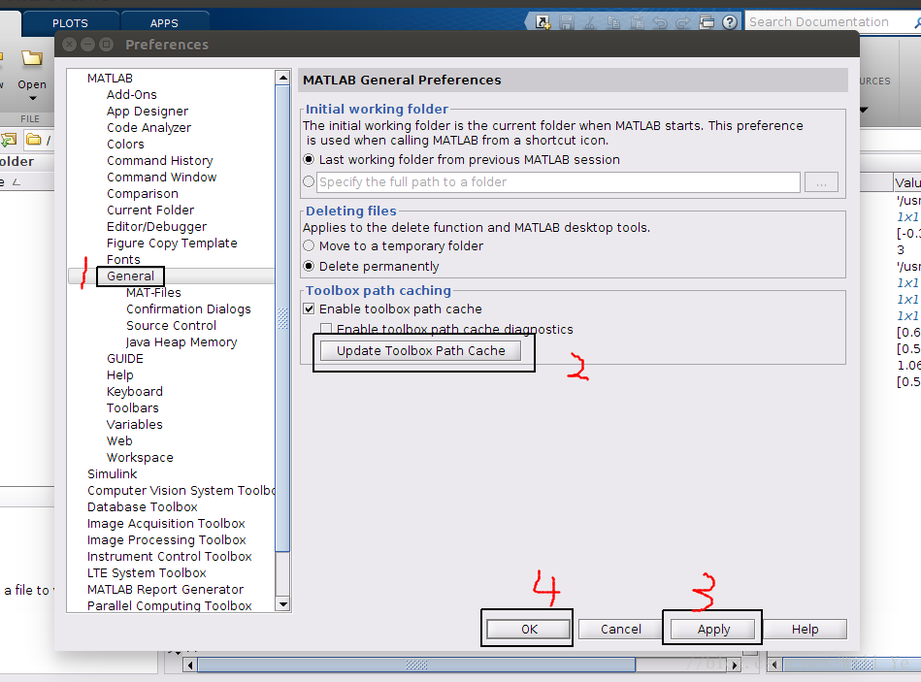Click the Help question mark icon

pyautogui.click(x=728, y=22)
